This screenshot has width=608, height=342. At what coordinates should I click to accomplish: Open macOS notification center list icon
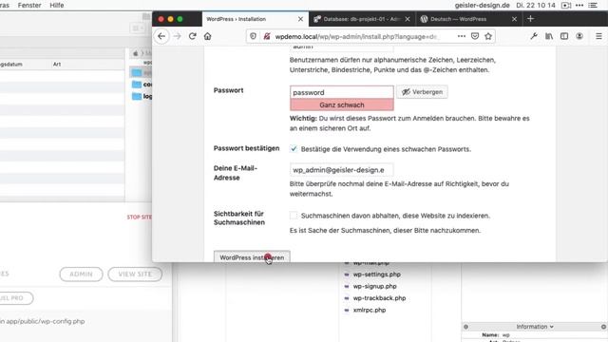click(x=593, y=5)
